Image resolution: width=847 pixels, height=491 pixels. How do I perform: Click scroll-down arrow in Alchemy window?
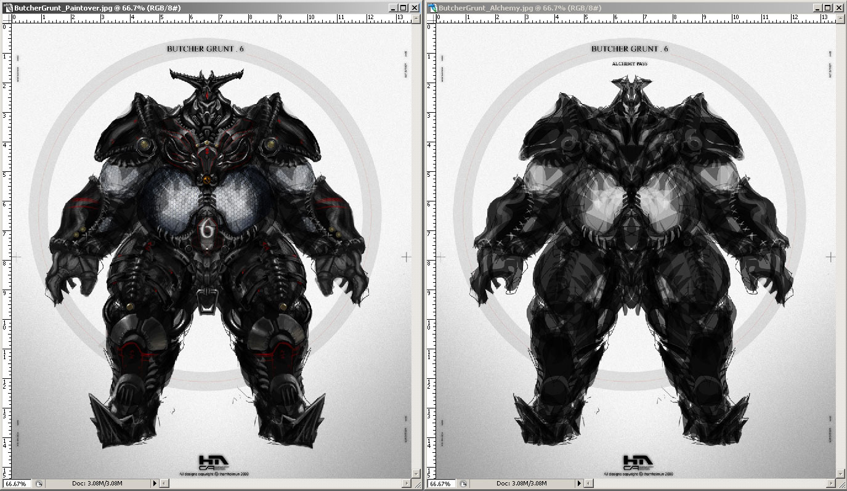(841, 474)
